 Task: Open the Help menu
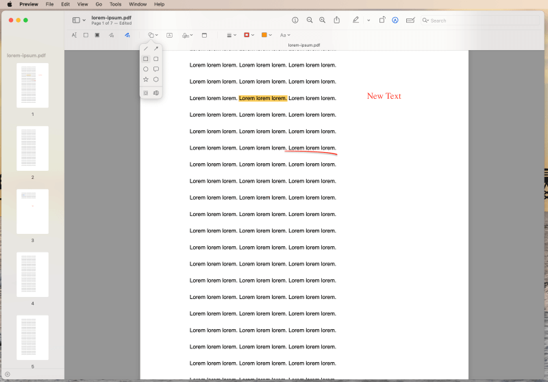coord(160,4)
